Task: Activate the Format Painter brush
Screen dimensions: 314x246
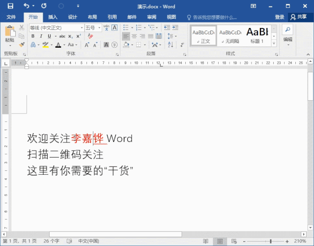Action: [22, 44]
